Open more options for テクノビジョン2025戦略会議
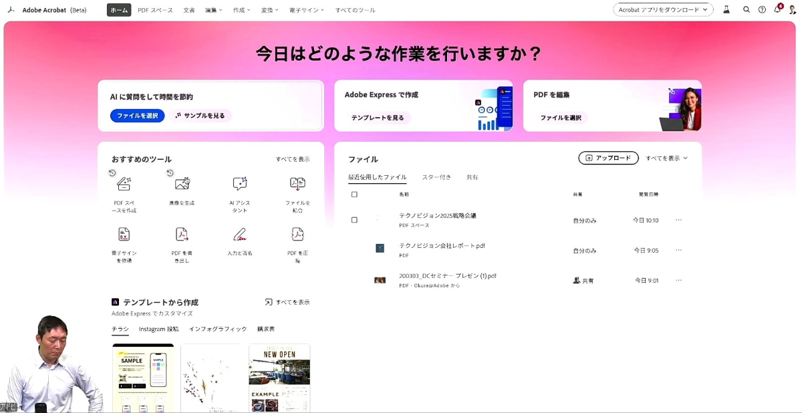 [x=678, y=220]
